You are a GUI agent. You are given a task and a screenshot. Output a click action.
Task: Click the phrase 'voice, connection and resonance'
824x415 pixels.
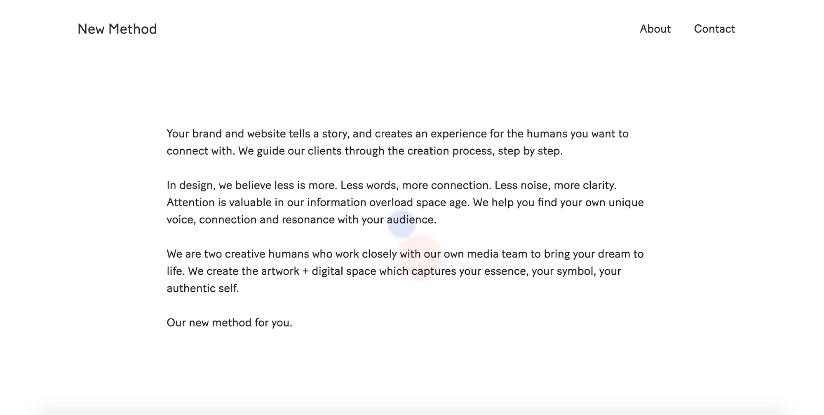coord(251,220)
